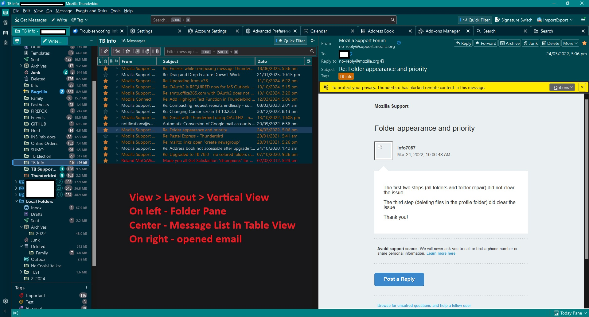
Task: Open the Events and Tasks menu
Action: pos(92,11)
